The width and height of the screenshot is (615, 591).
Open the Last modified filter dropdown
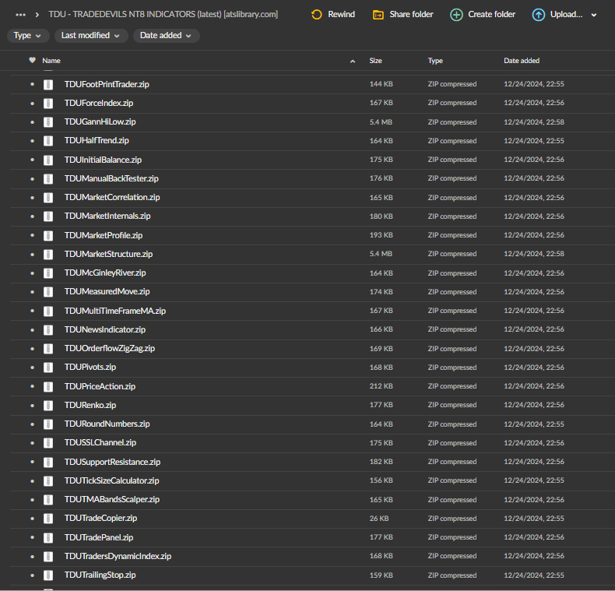pyautogui.click(x=91, y=35)
